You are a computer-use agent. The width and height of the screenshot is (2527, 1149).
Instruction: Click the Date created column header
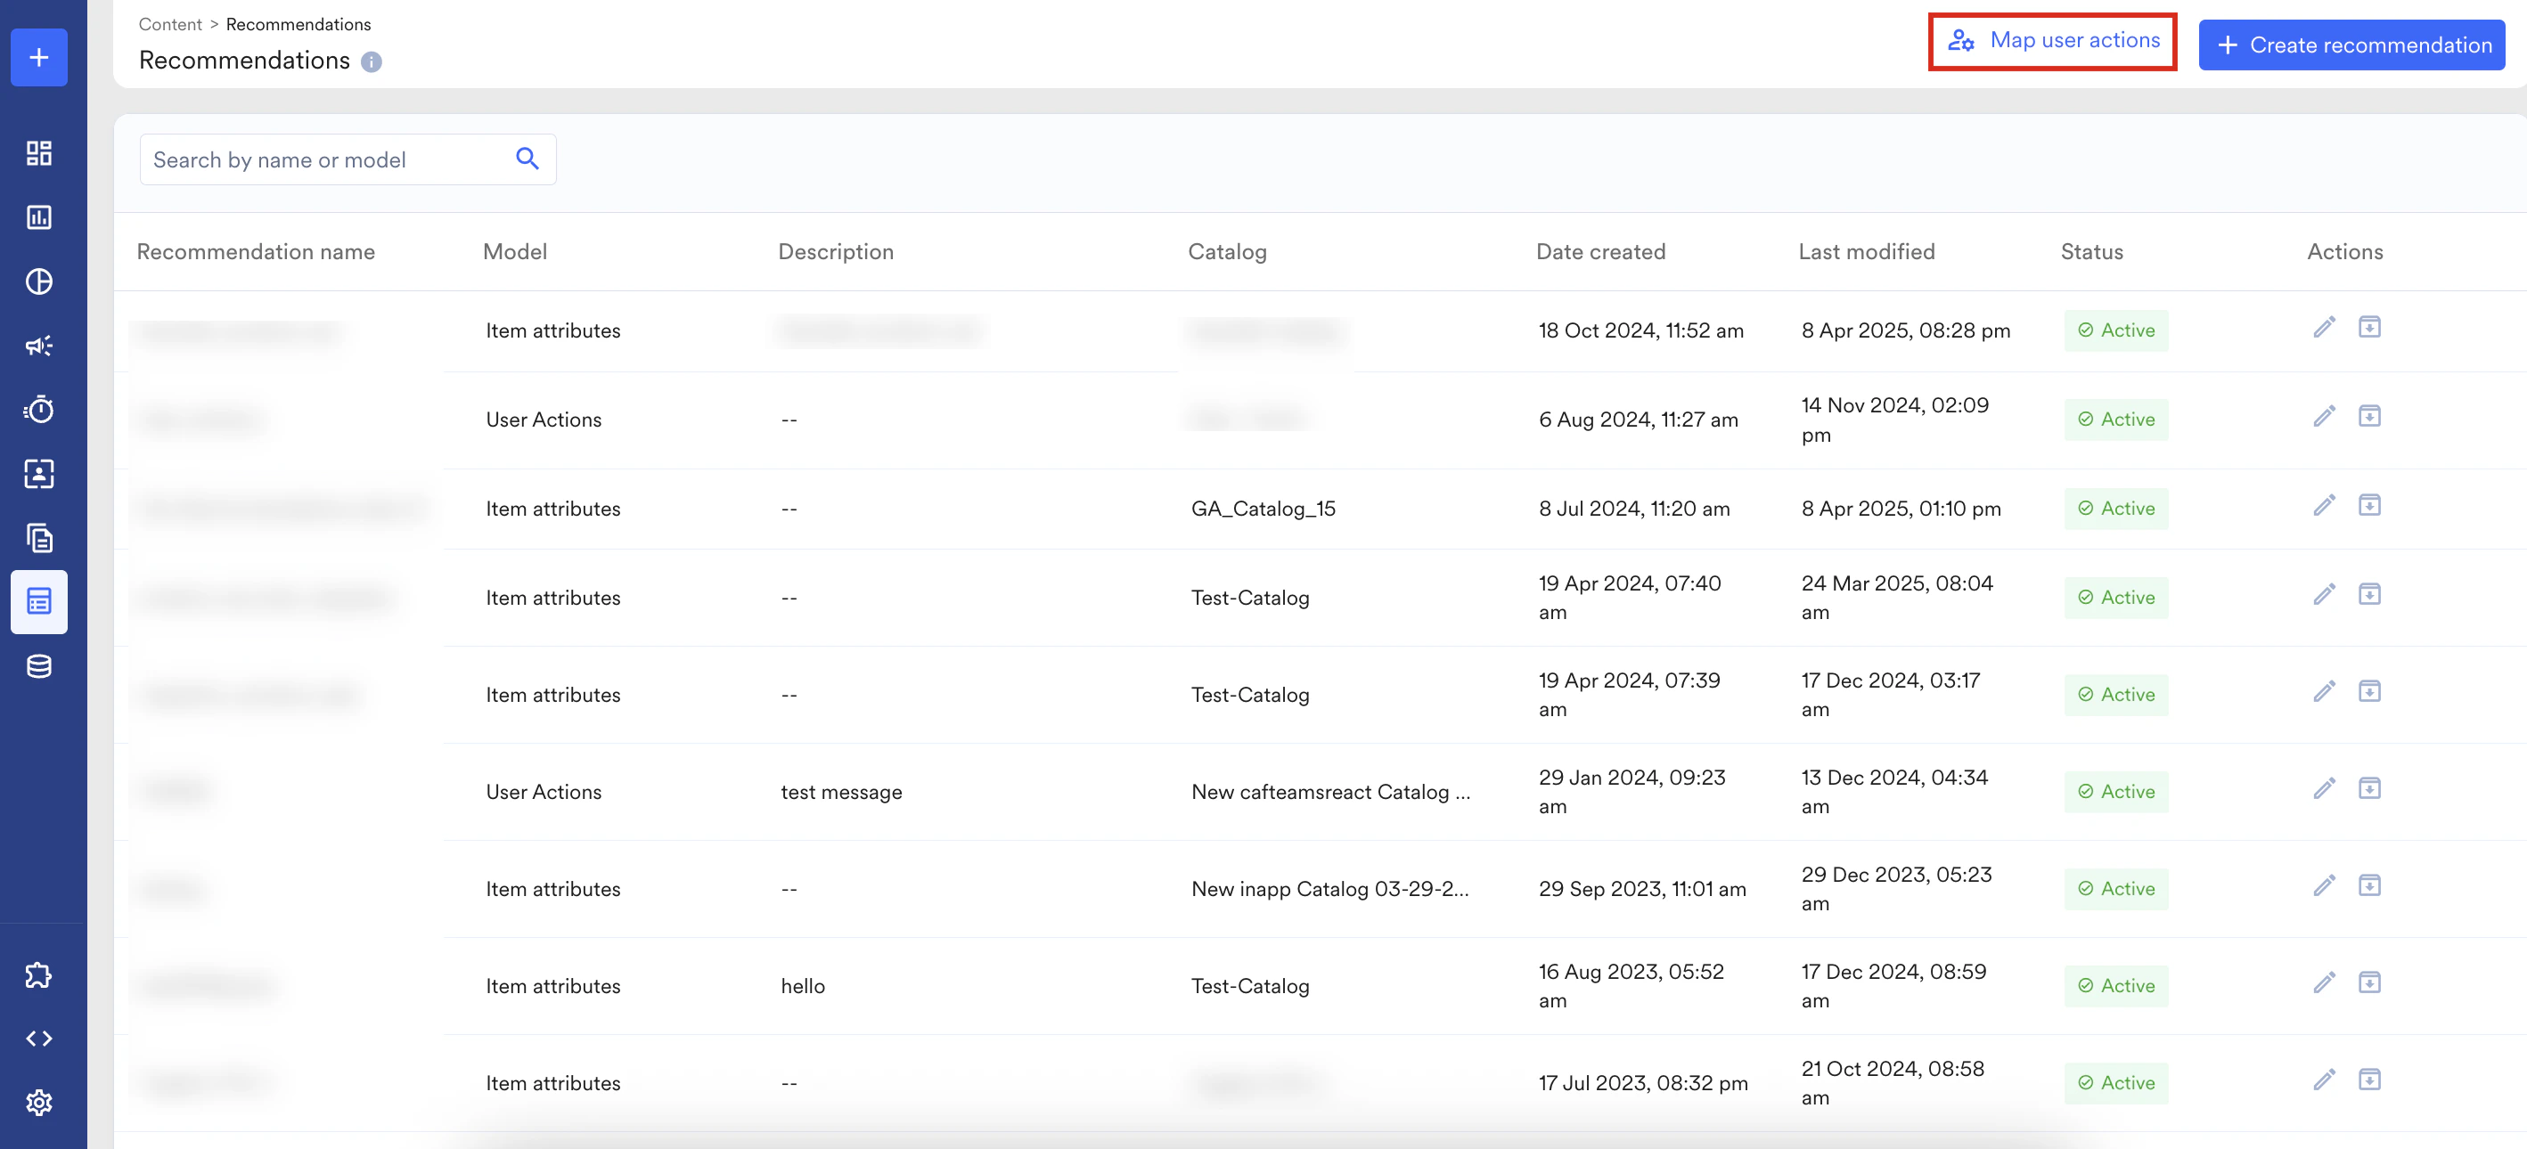(x=1600, y=252)
